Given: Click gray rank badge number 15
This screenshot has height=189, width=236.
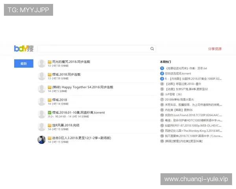Looking at the screenshot, I should (162, 141).
